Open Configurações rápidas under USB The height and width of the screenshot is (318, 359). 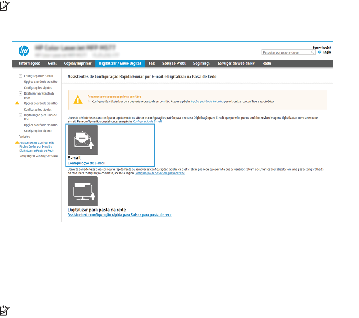click(38, 131)
